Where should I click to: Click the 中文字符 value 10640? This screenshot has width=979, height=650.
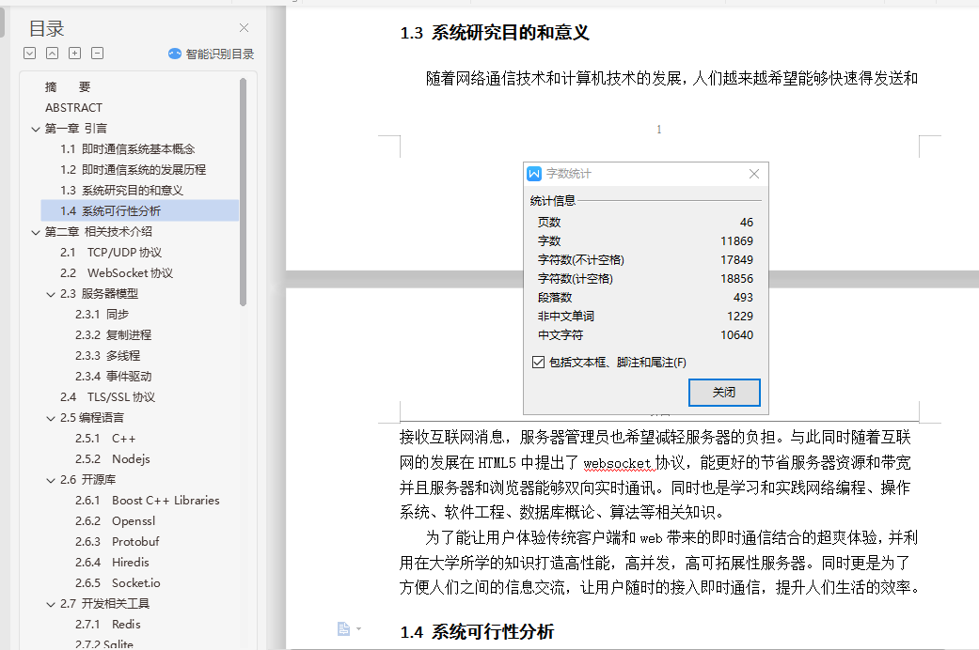click(736, 335)
